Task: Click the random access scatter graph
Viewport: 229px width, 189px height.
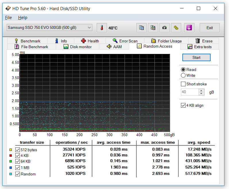Action: pos(95,93)
